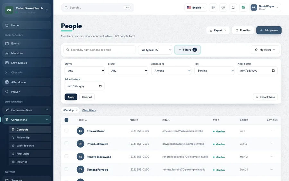The image size is (289, 181).
Task: Open the All types (127) dropdown
Action: (155, 50)
